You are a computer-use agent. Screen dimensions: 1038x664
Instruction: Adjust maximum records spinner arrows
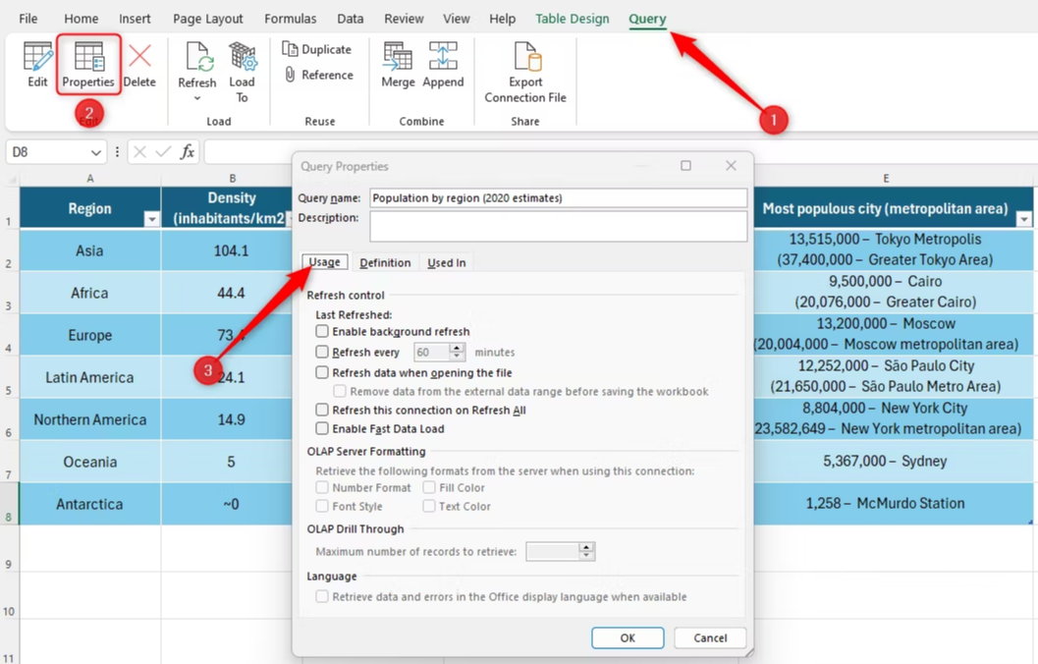click(586, 551)
